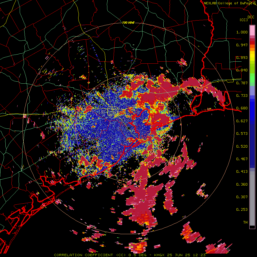The height and width of the screenshot is (257, 257).
Task: Click the gray lower segment of color bar
Action: [x=252, y=198]
